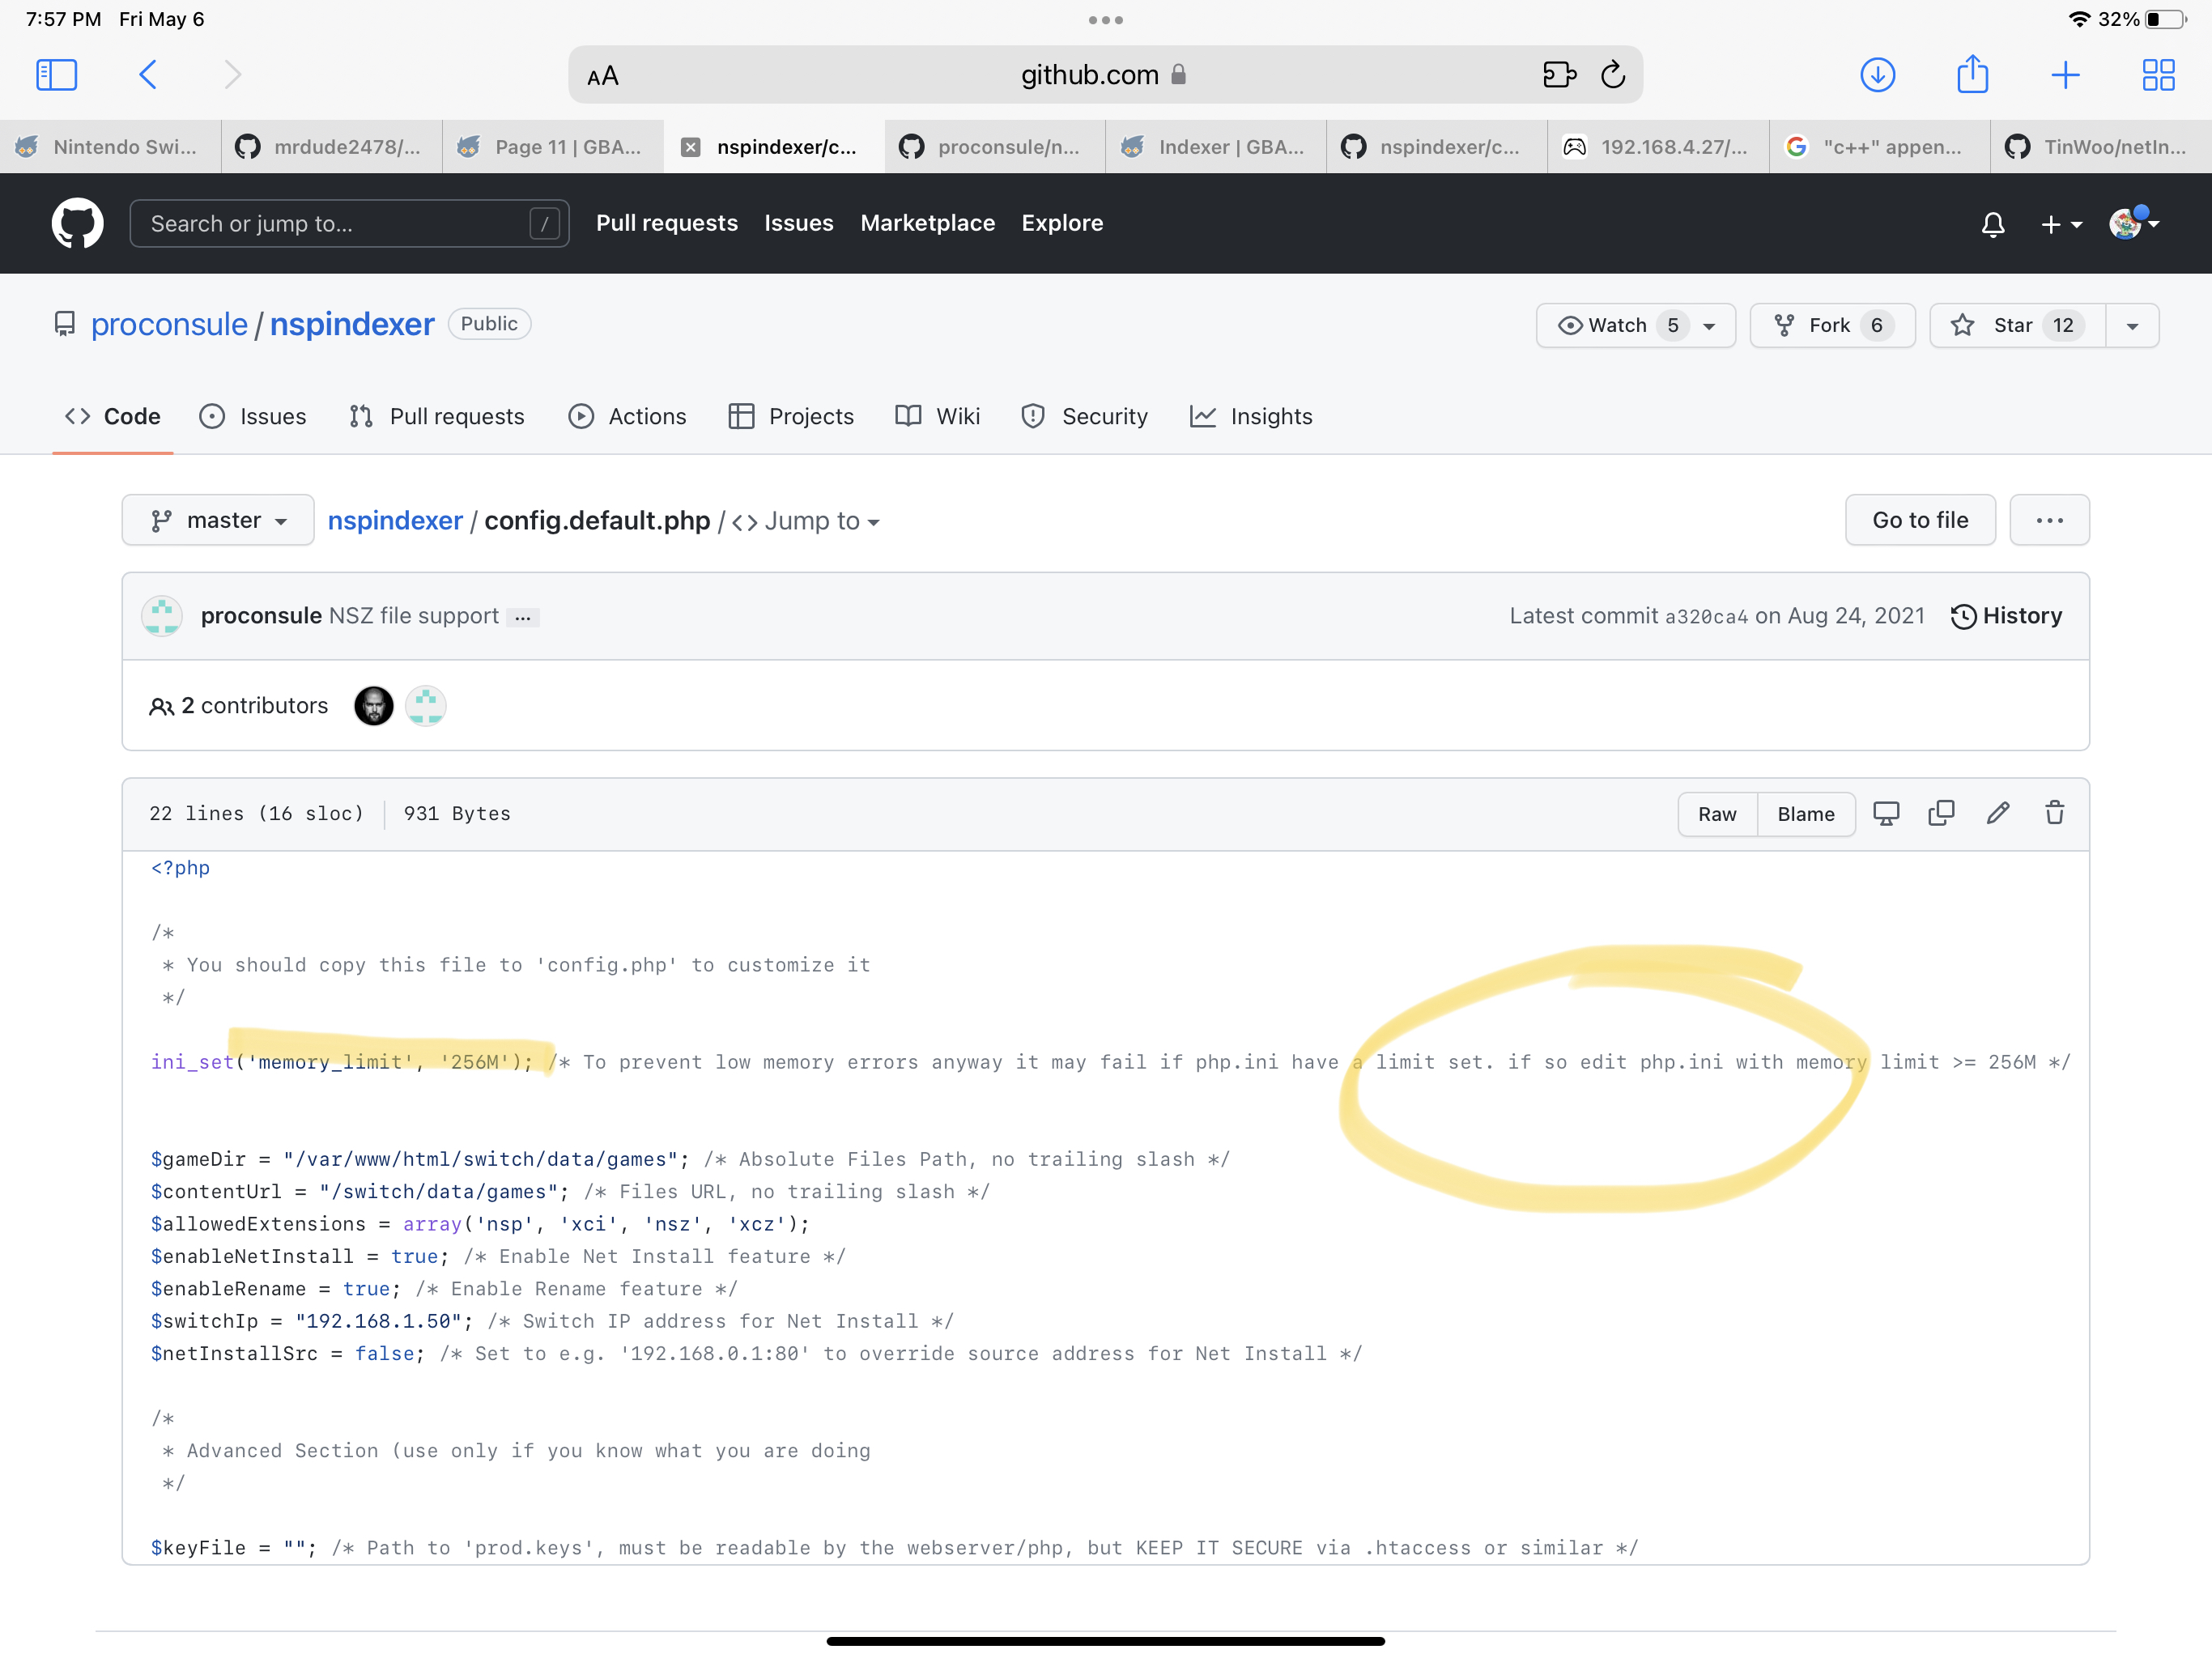Open the Insights tab
The height and width of the screenshot is (1658, 2212).
pos(1251,417)
